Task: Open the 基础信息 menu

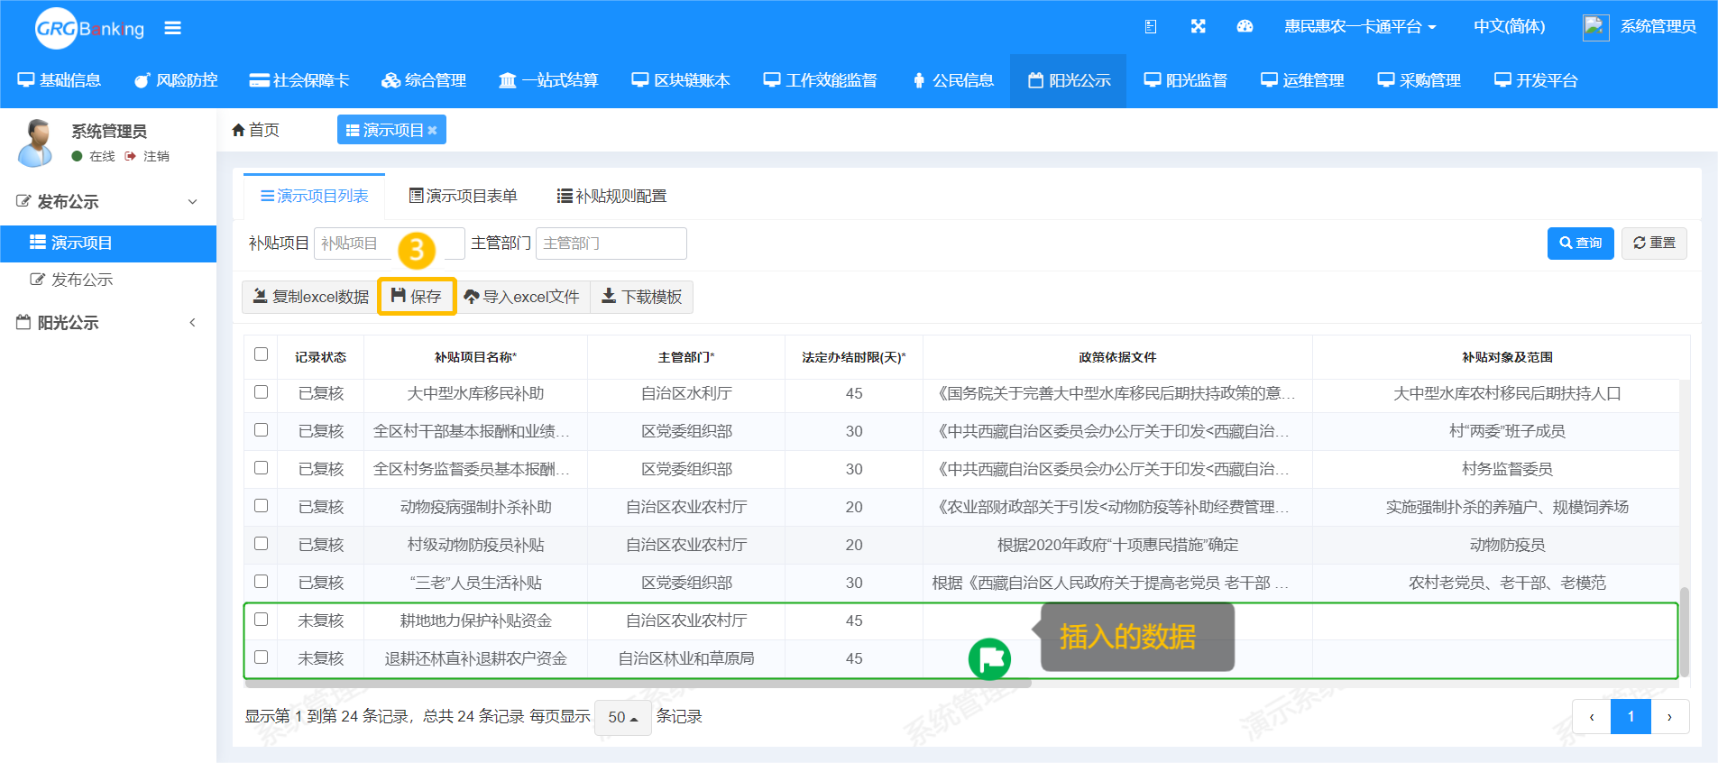Action: click(60, 80)
